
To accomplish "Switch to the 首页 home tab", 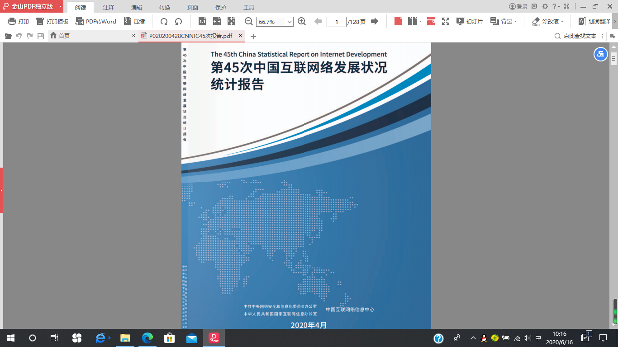I will click(64, 36).
